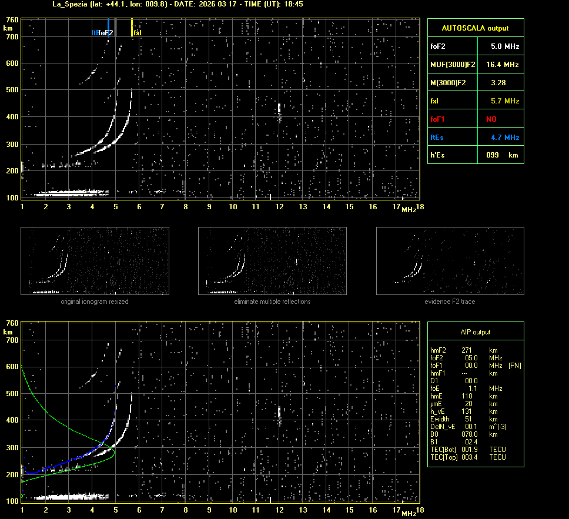
Task: Open the 'eliminate multiple reflections' thumbnail
Action: 272,261
